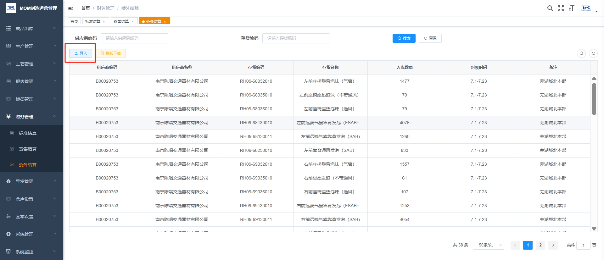The image size is (604, 260).
Task: Click the 系统管理 gear icon
Action: click(8, 234)
